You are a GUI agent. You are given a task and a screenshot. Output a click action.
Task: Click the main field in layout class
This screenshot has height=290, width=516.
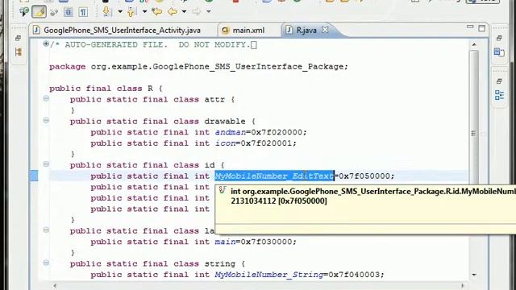226,242
